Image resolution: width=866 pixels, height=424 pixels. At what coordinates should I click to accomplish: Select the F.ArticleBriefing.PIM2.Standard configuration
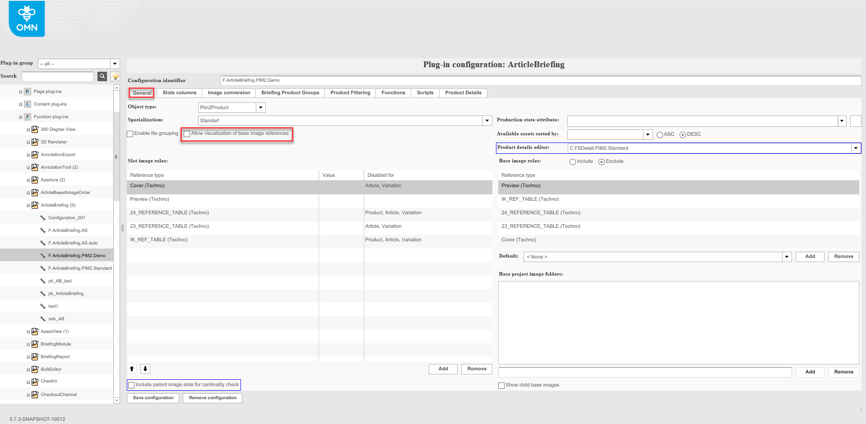tap(79, 268)
